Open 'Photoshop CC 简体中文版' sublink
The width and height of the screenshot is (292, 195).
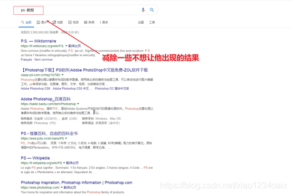point(112,89)
